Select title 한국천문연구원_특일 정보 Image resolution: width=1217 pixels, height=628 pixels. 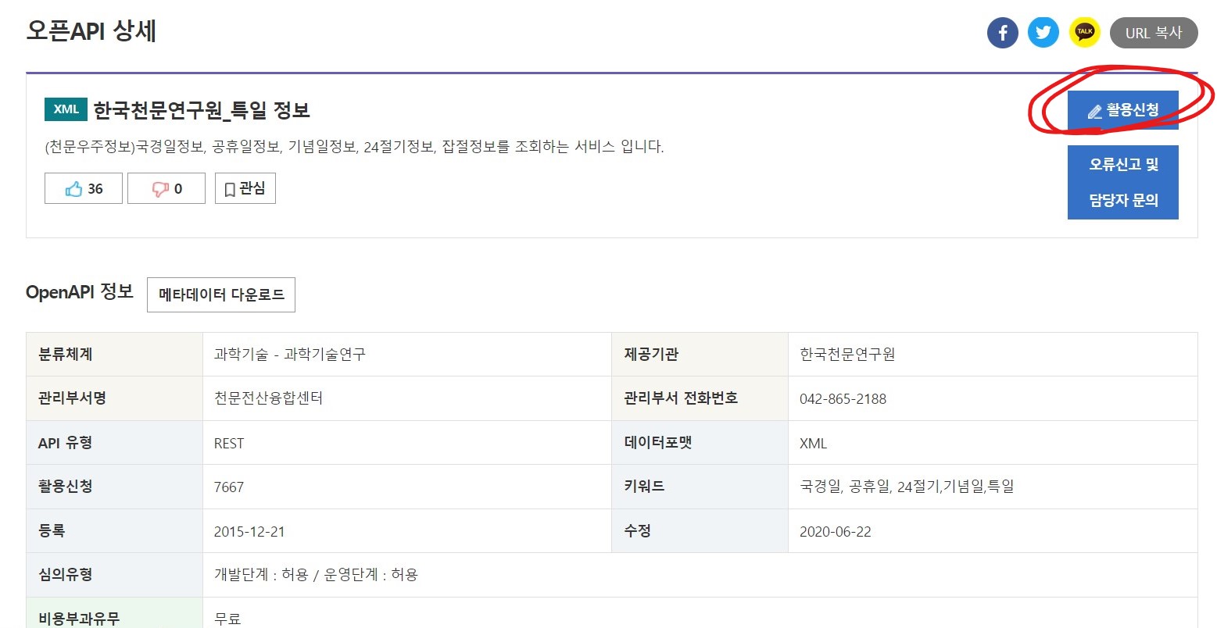click(x=202, y=110)
